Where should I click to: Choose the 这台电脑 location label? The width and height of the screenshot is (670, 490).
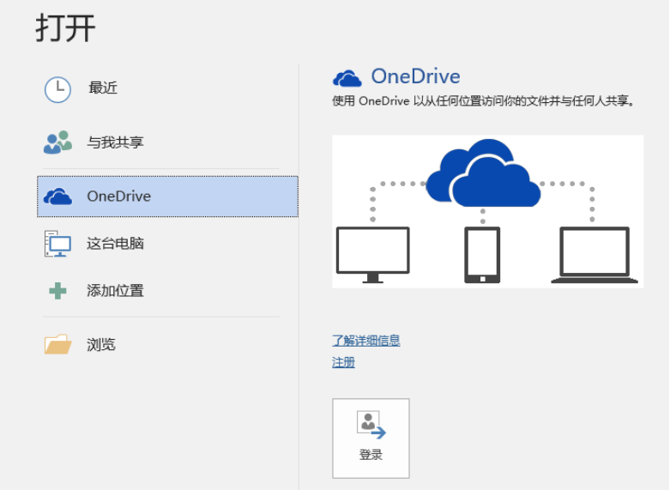click(115, 244)
